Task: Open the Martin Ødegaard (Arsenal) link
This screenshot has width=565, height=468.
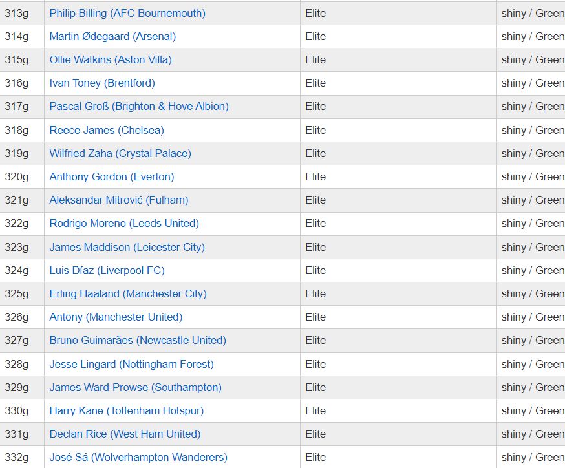Action: pyautogui.click(x=112, y=36)
